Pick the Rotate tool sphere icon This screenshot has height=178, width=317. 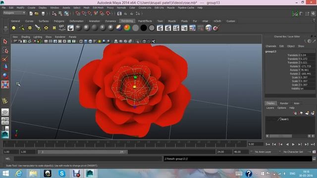(5, 76)
